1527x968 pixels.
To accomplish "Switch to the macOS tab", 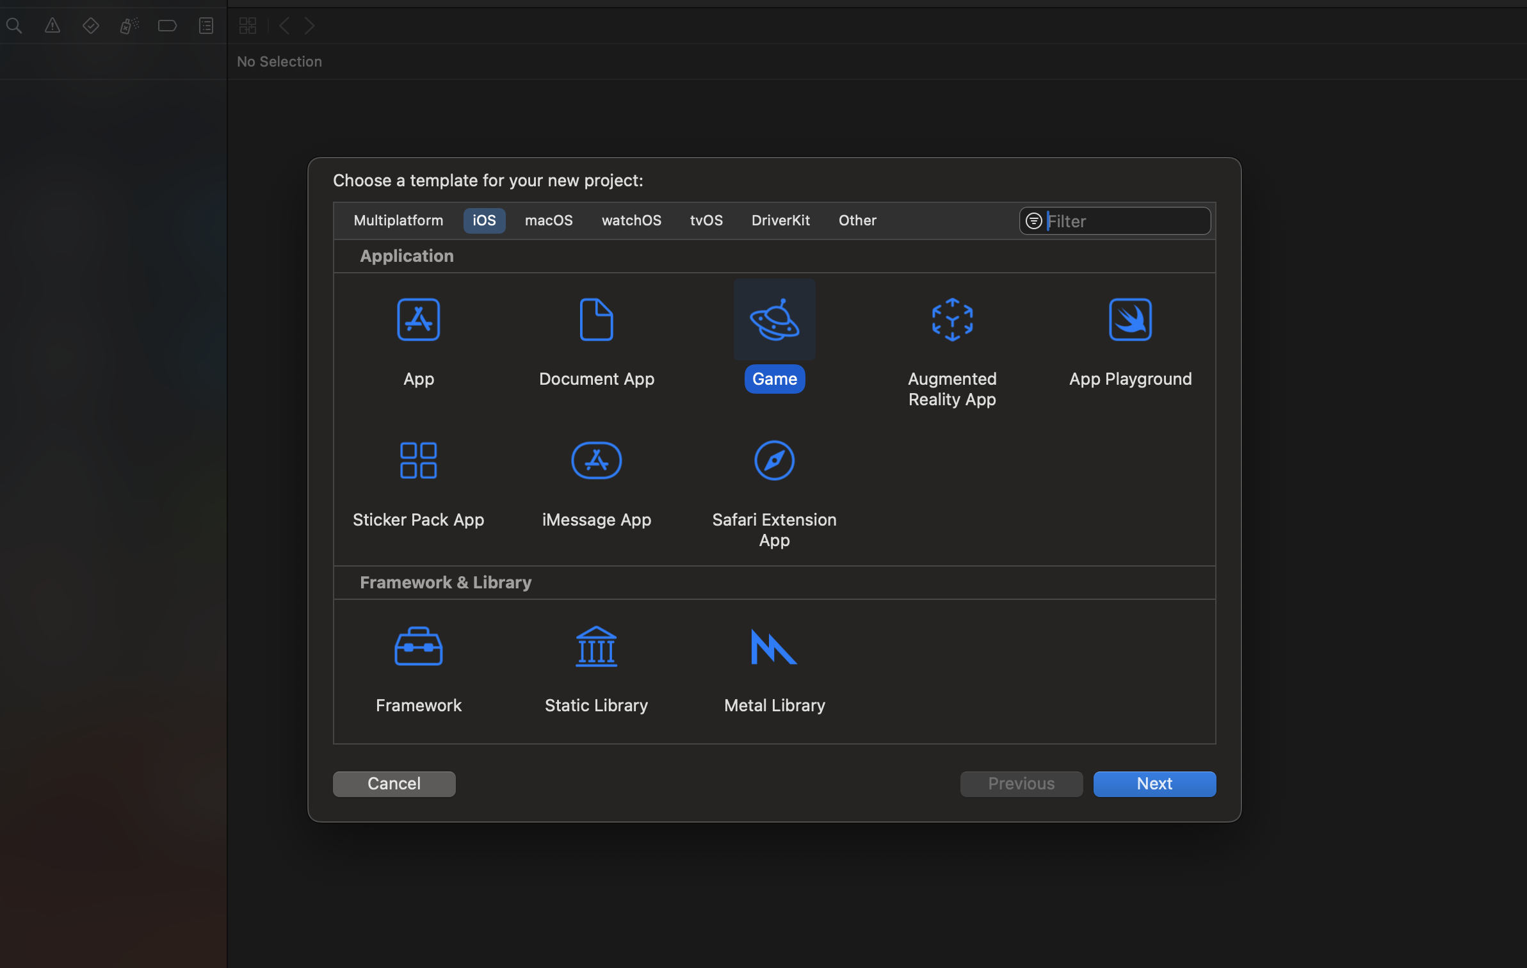I will click(x=549, y=220).
